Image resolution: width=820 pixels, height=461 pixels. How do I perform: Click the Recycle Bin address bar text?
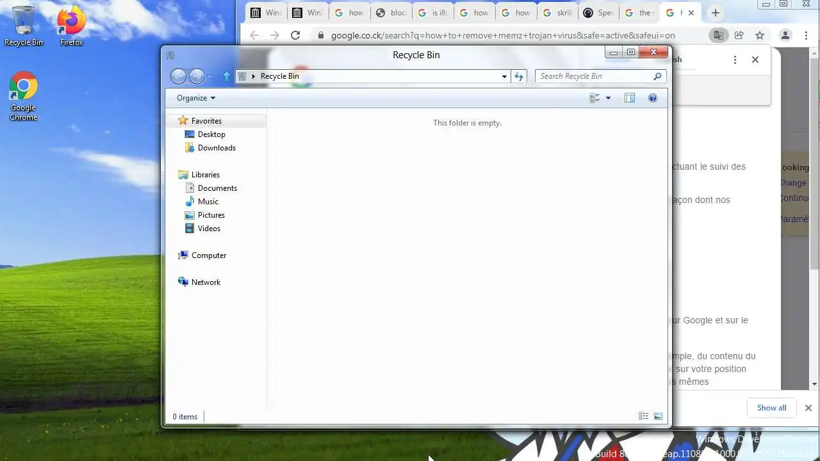coord(279,76)
